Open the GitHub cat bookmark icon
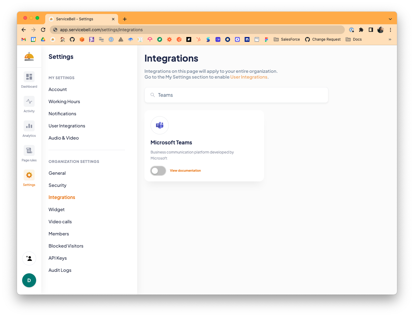The image size is (414, 317). point(72,39)
